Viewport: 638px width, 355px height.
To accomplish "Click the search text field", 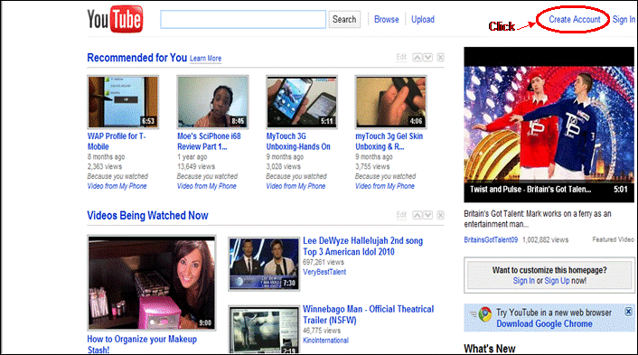I will 243,19.
